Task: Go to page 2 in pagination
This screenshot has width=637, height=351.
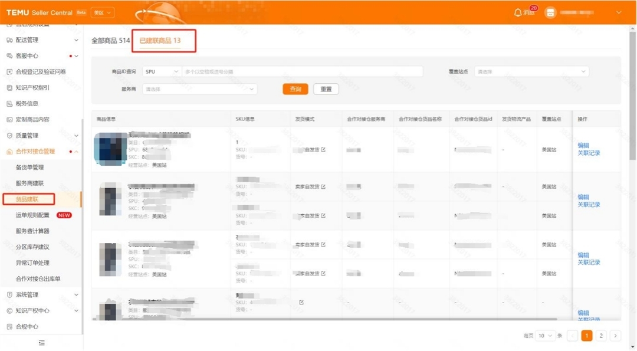Action: point(601,336)
